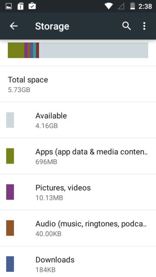Open the Available 4.16GB entry

click(78, 120)
